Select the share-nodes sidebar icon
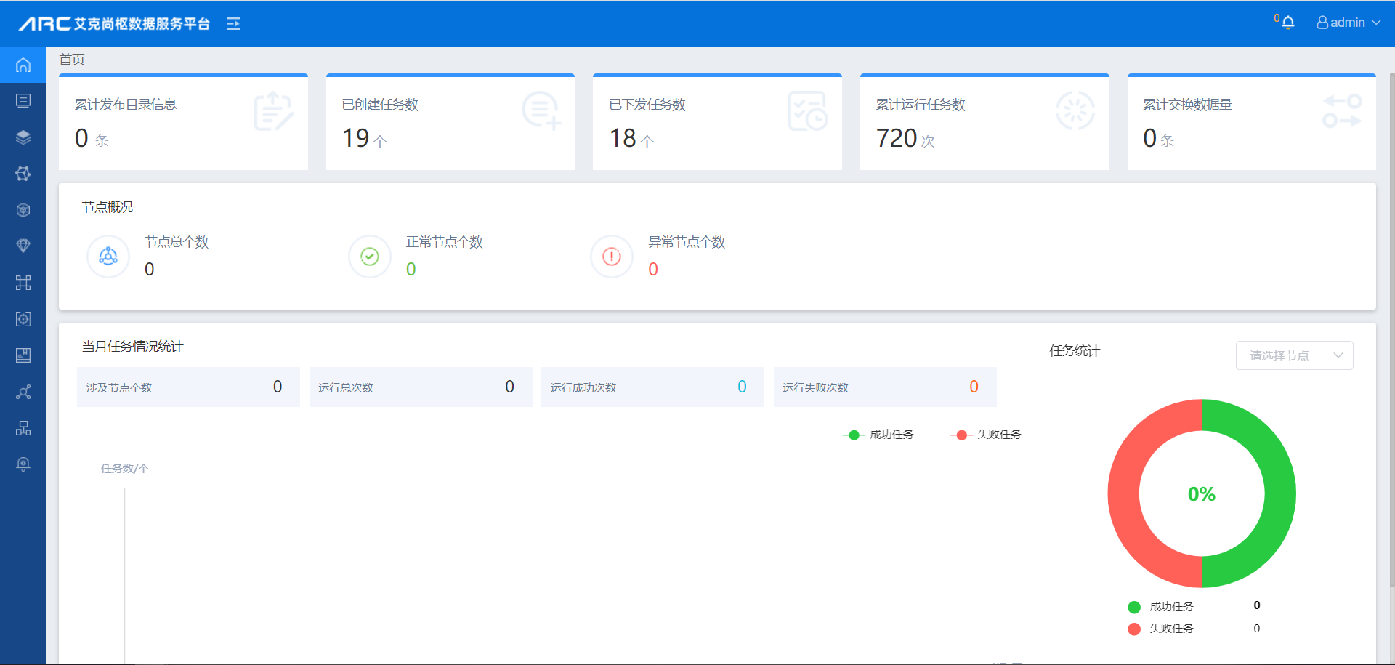This screenshot has width=1395, height=665. pyautogui.click(x=23, y=392)
